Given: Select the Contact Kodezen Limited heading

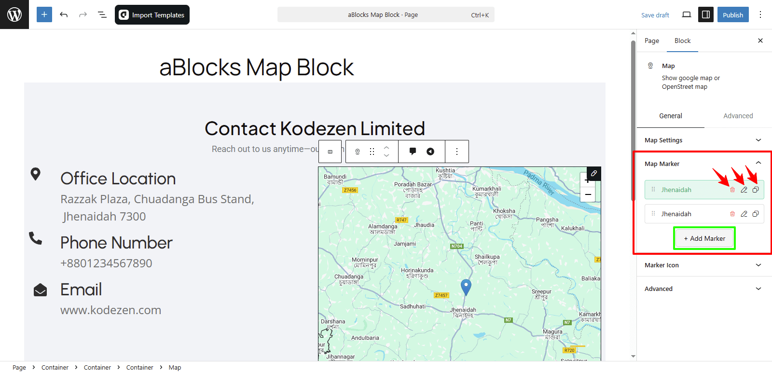Looking at the screenshot, I should click(x=315, y=128).
